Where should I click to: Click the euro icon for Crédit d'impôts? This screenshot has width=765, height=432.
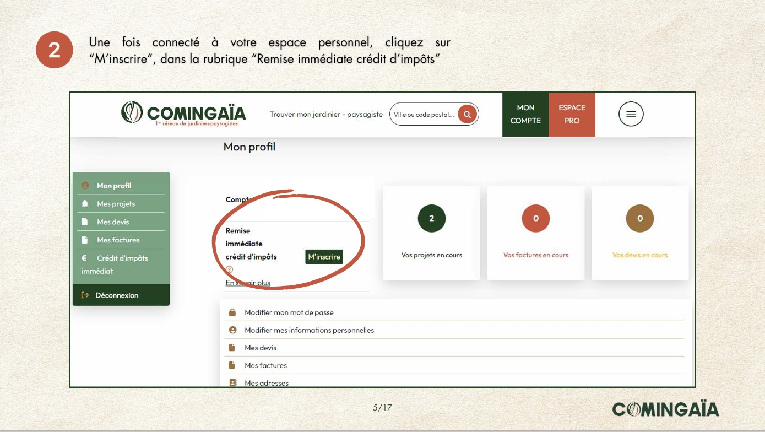pyautogui.click(x=84, y=258)
